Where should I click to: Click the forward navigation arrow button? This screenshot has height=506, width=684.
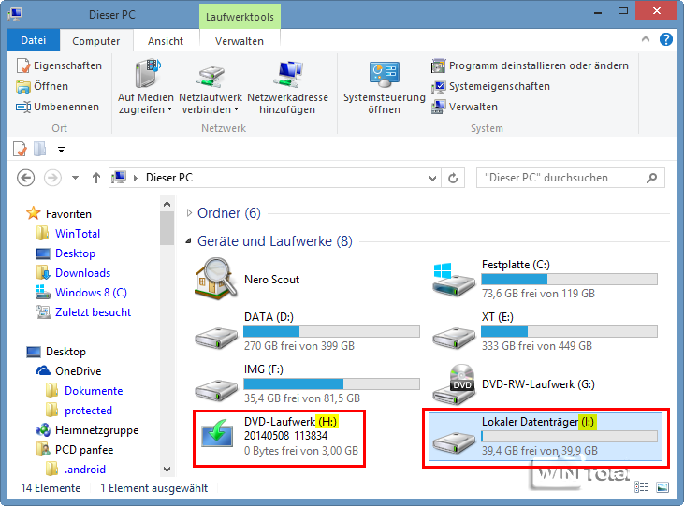pos(52,178)
